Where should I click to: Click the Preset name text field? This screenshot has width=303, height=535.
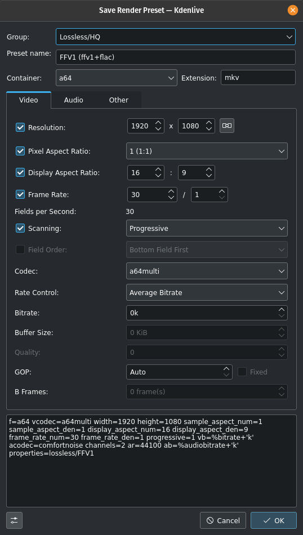pyautogui.click(x=176, y=57)
